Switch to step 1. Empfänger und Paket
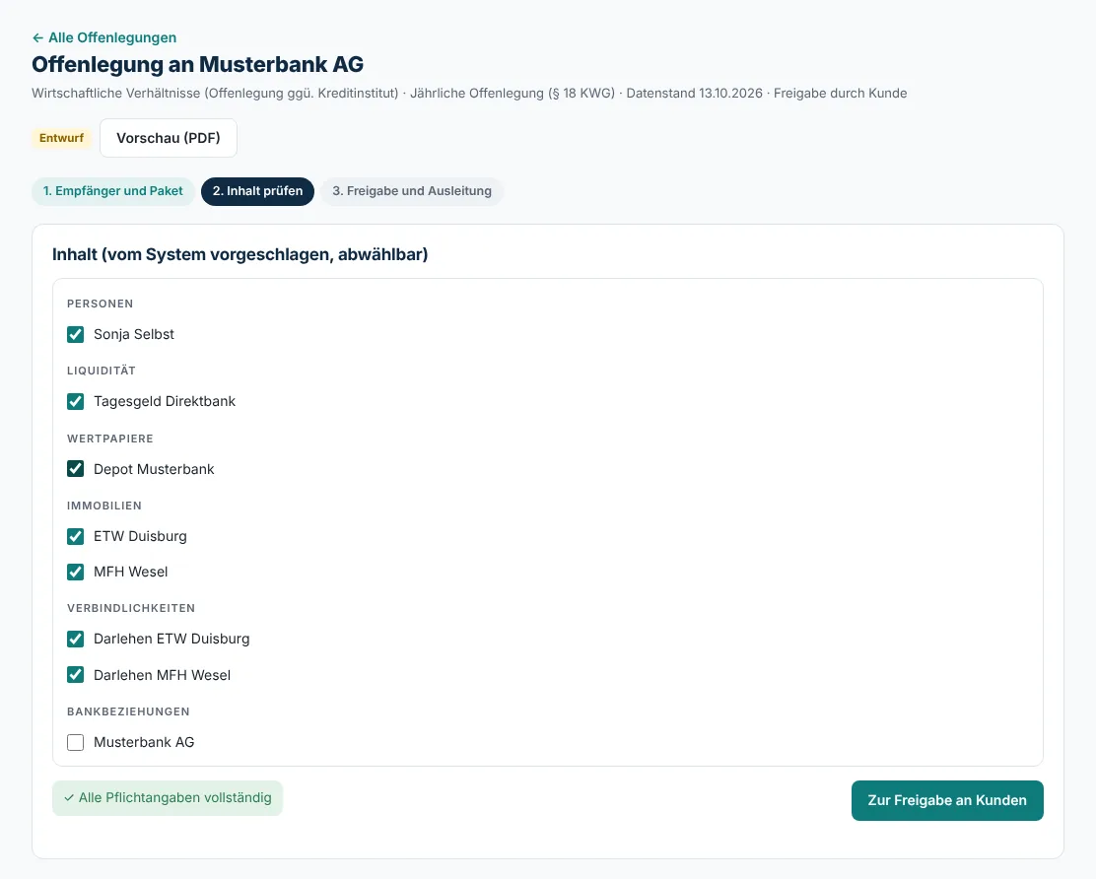This screenshot has height=879, width=1096. (x=112, y=191)
